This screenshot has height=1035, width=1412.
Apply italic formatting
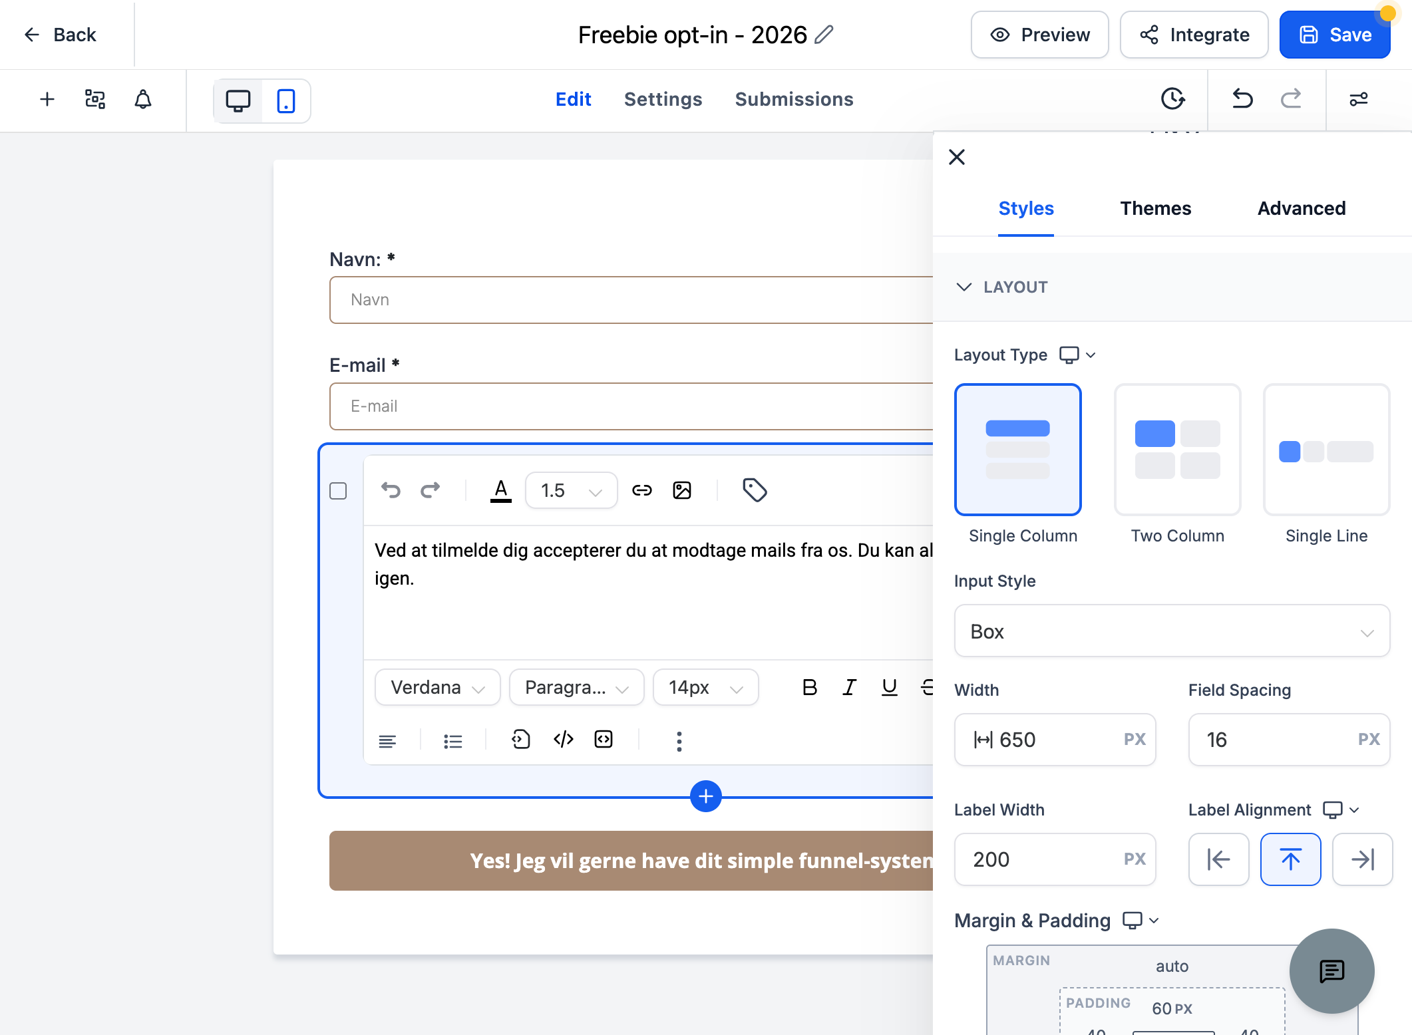[x=849, y=687]
